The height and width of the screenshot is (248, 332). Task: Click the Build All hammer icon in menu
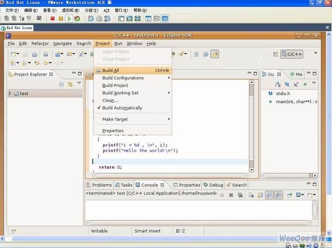98,70
